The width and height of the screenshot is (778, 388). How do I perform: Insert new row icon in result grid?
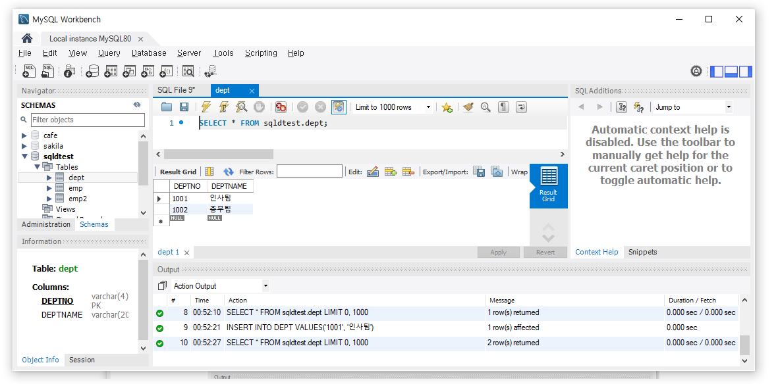[x=391, y=172]
